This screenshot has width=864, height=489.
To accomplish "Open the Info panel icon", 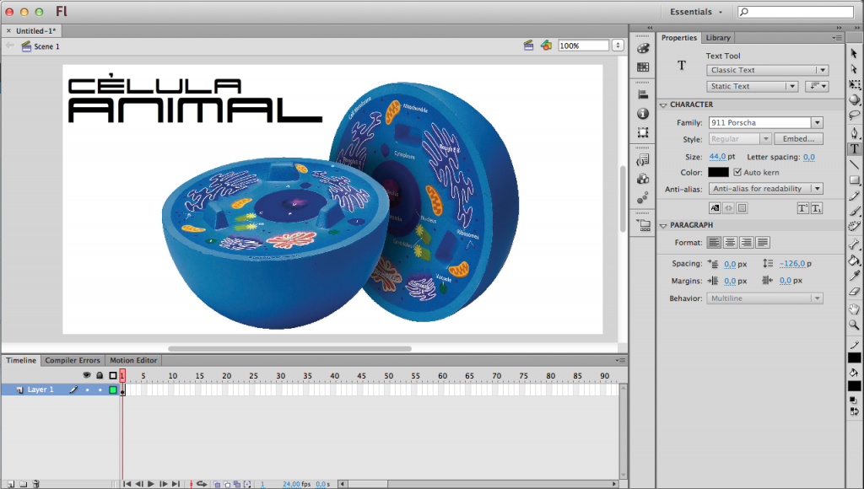I will [642, 114].
